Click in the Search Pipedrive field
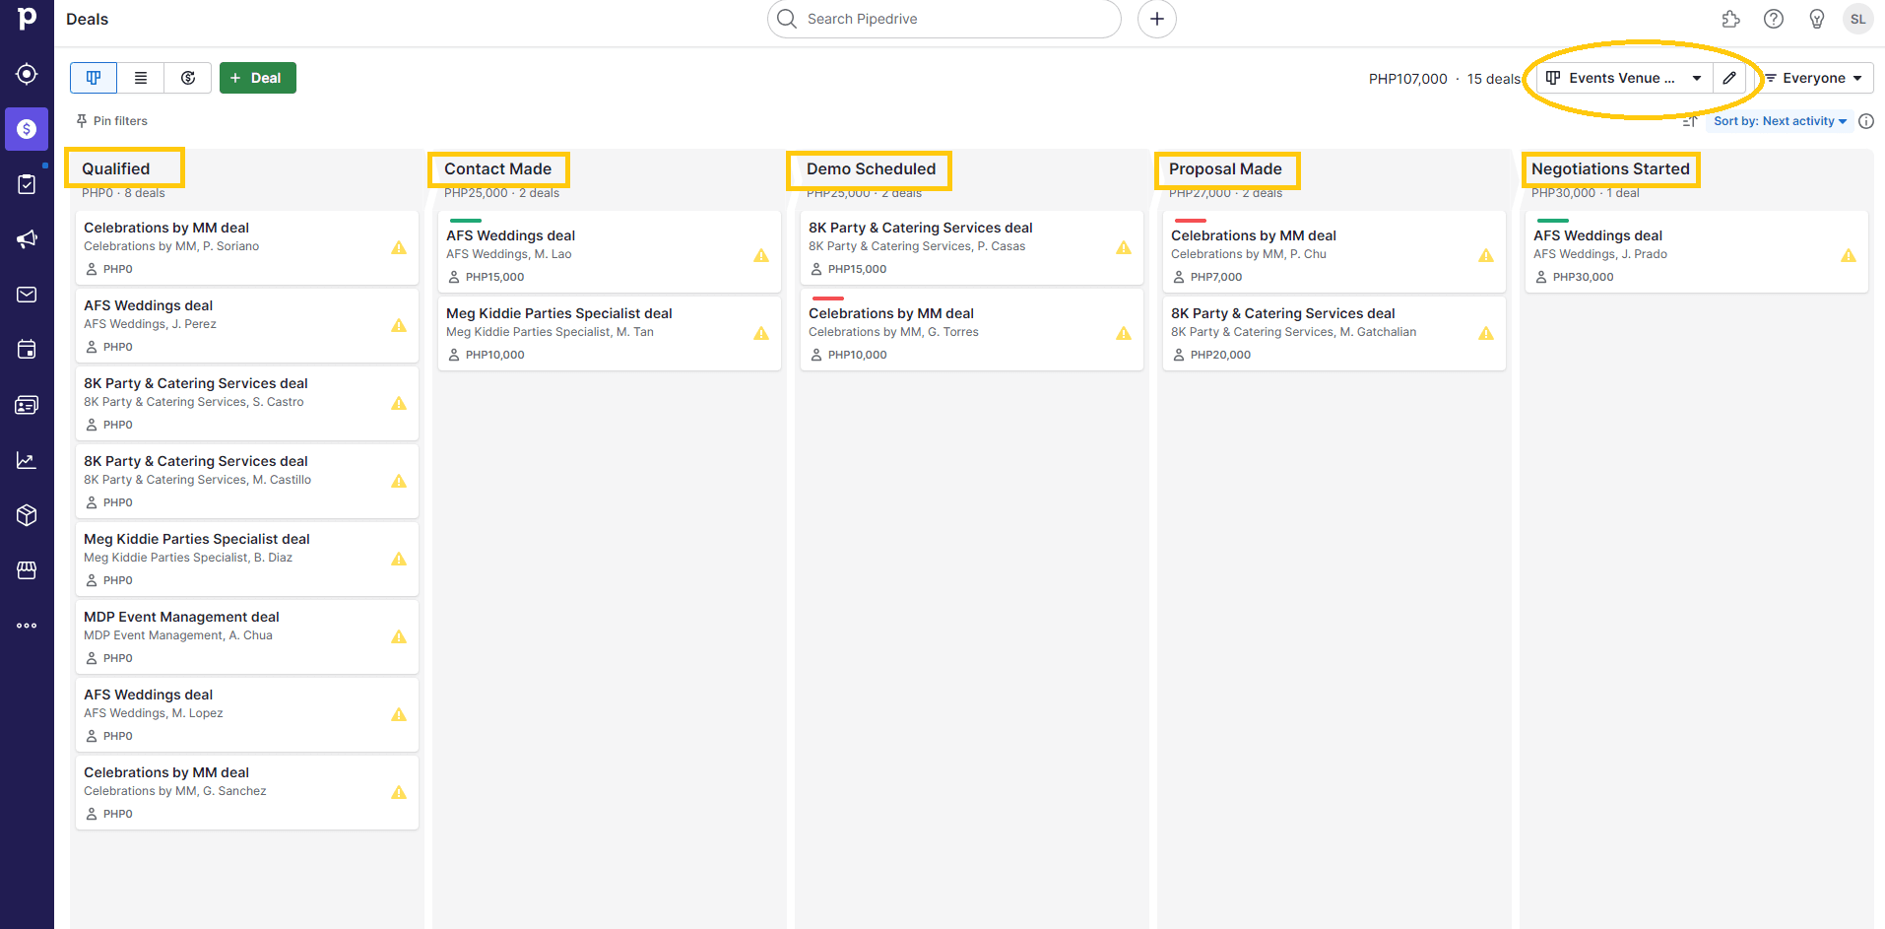This screenshot has height=929, width=1885. pyautogui.click(x=944, y=19)
